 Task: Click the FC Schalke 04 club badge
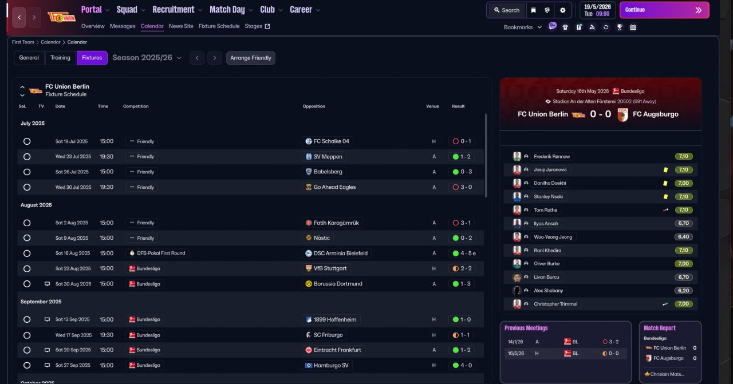point(309,141)
